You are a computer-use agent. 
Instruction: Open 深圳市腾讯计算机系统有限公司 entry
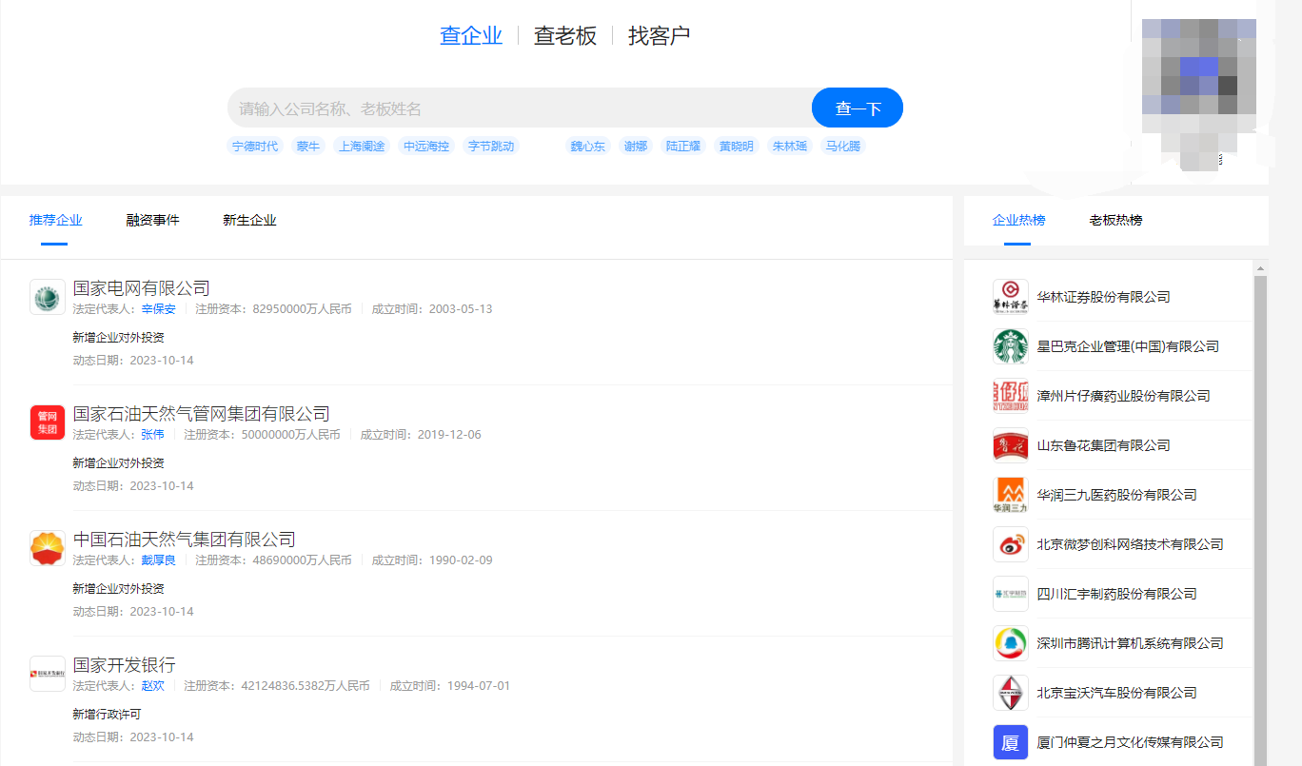point(1131,643)
